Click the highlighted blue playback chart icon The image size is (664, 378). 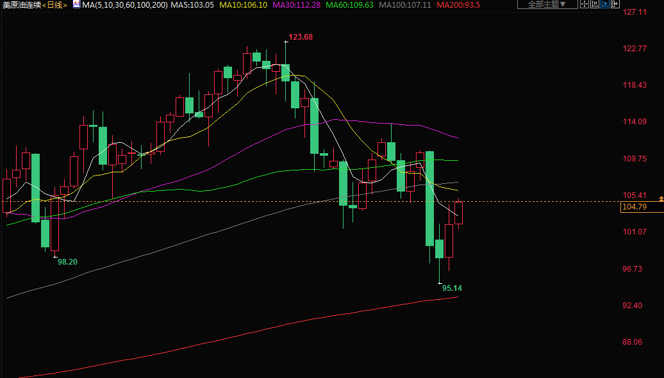pyautogui.click(x=605, y=4)
